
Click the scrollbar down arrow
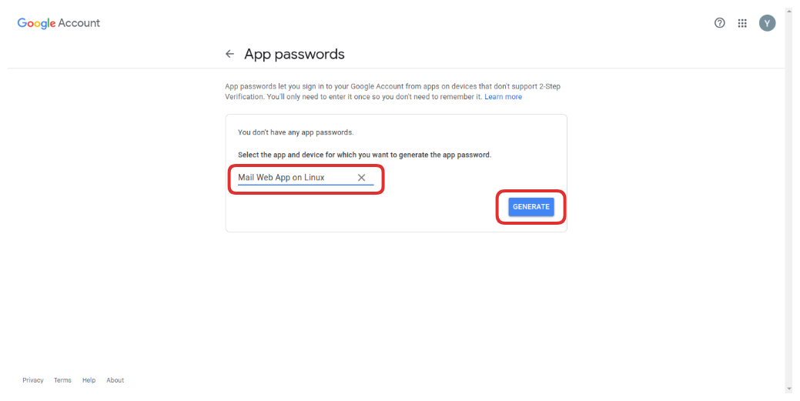coord(789,389)
